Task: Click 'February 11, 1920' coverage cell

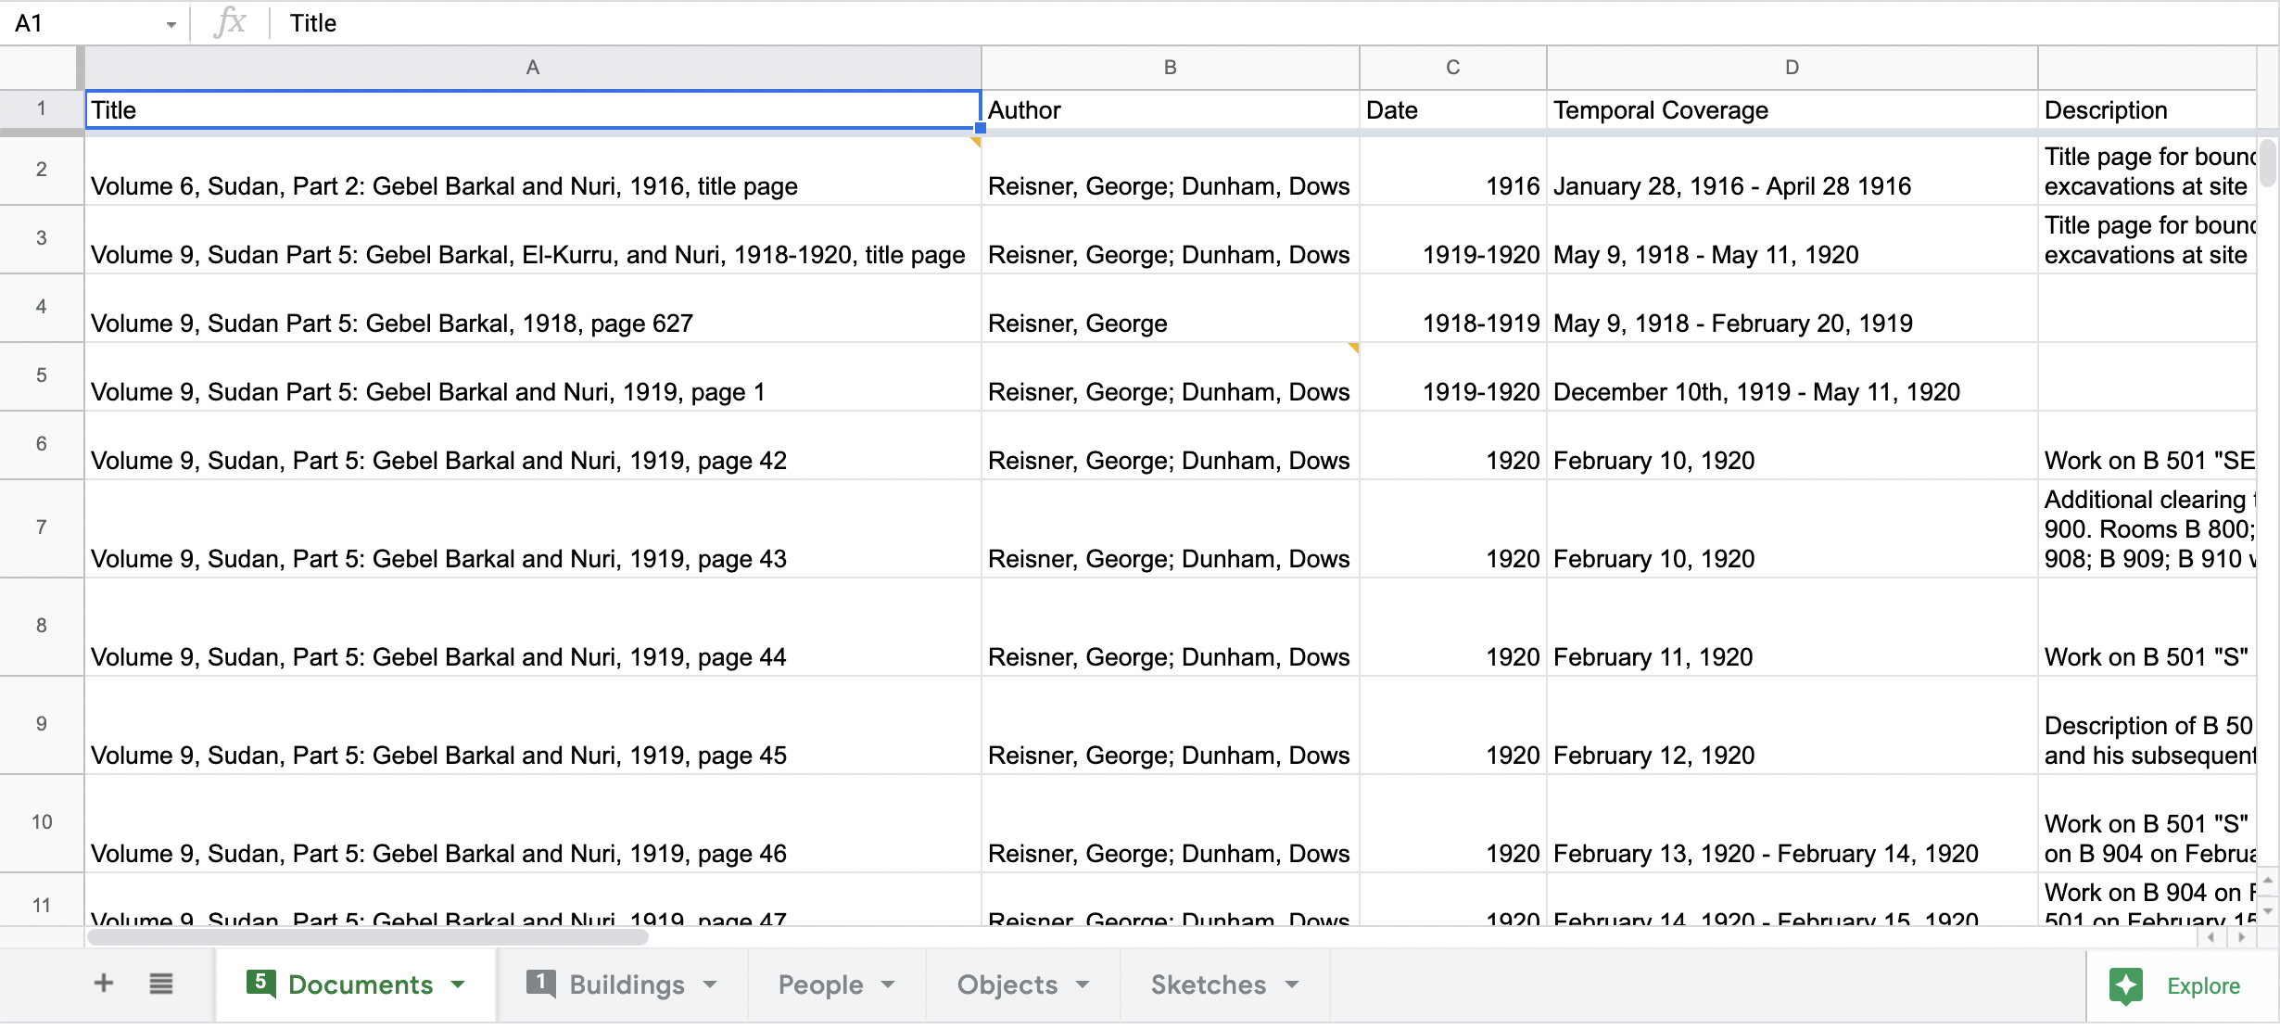Action: click(1792, 627)
